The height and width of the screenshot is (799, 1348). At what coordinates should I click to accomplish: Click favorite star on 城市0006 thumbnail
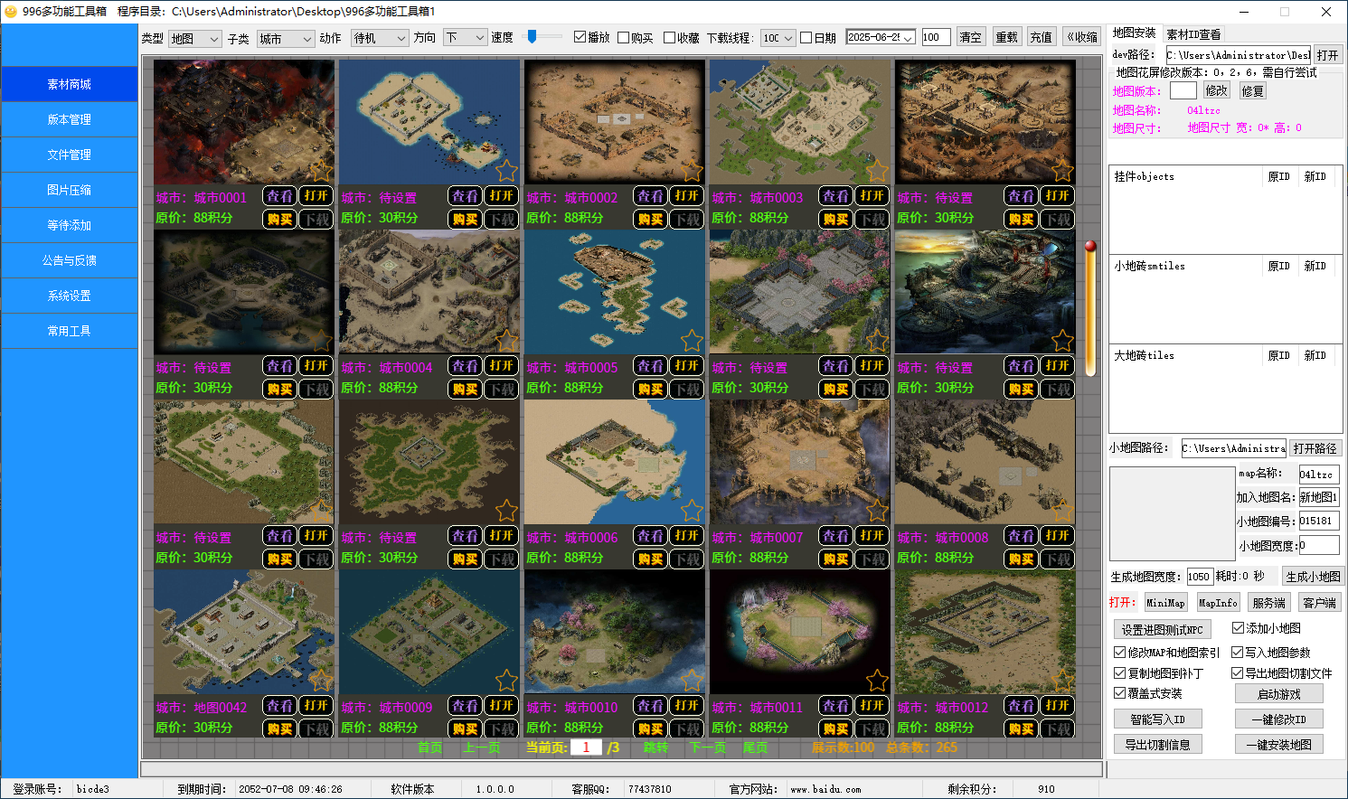(692, 511)
